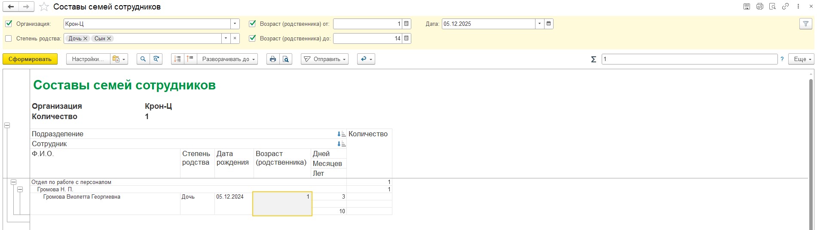Screen dimensions: 817x230
Task: Open the Организация dropdown list
Action: point(235,24)
